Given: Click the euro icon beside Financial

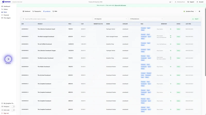Looking at the screenshot, I should pos(2,15).
